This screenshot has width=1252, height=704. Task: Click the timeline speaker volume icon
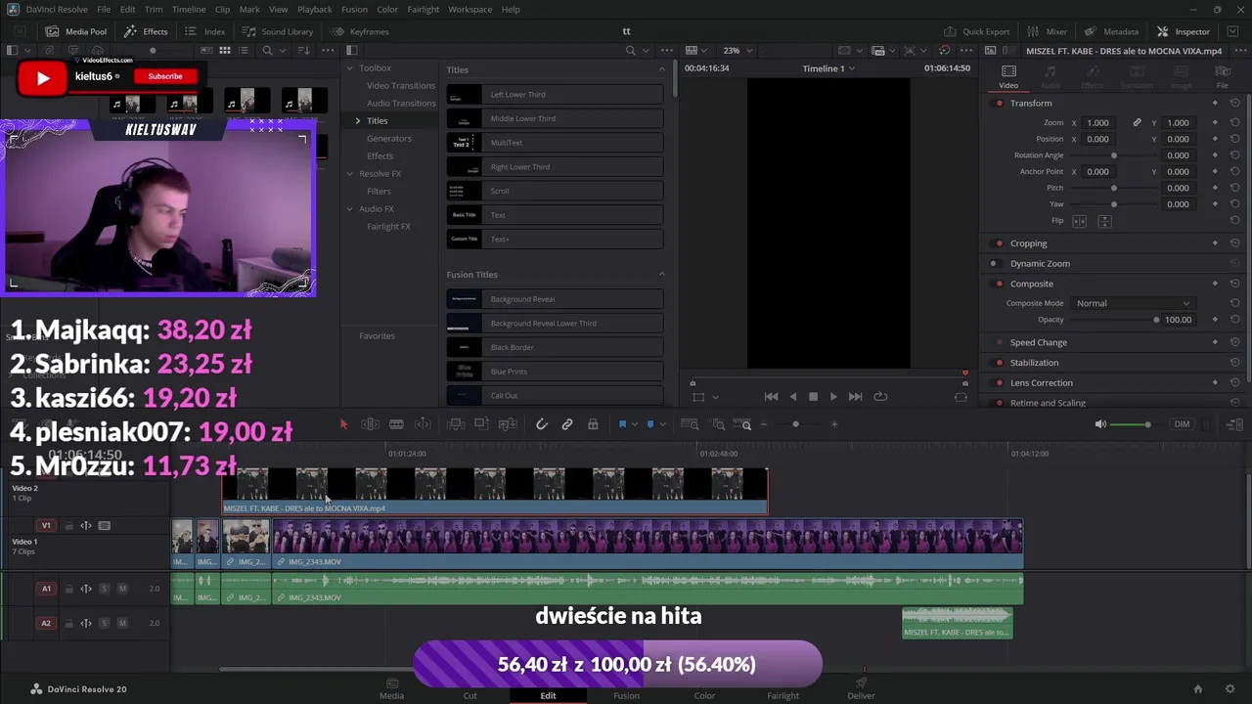point(1100,424)
